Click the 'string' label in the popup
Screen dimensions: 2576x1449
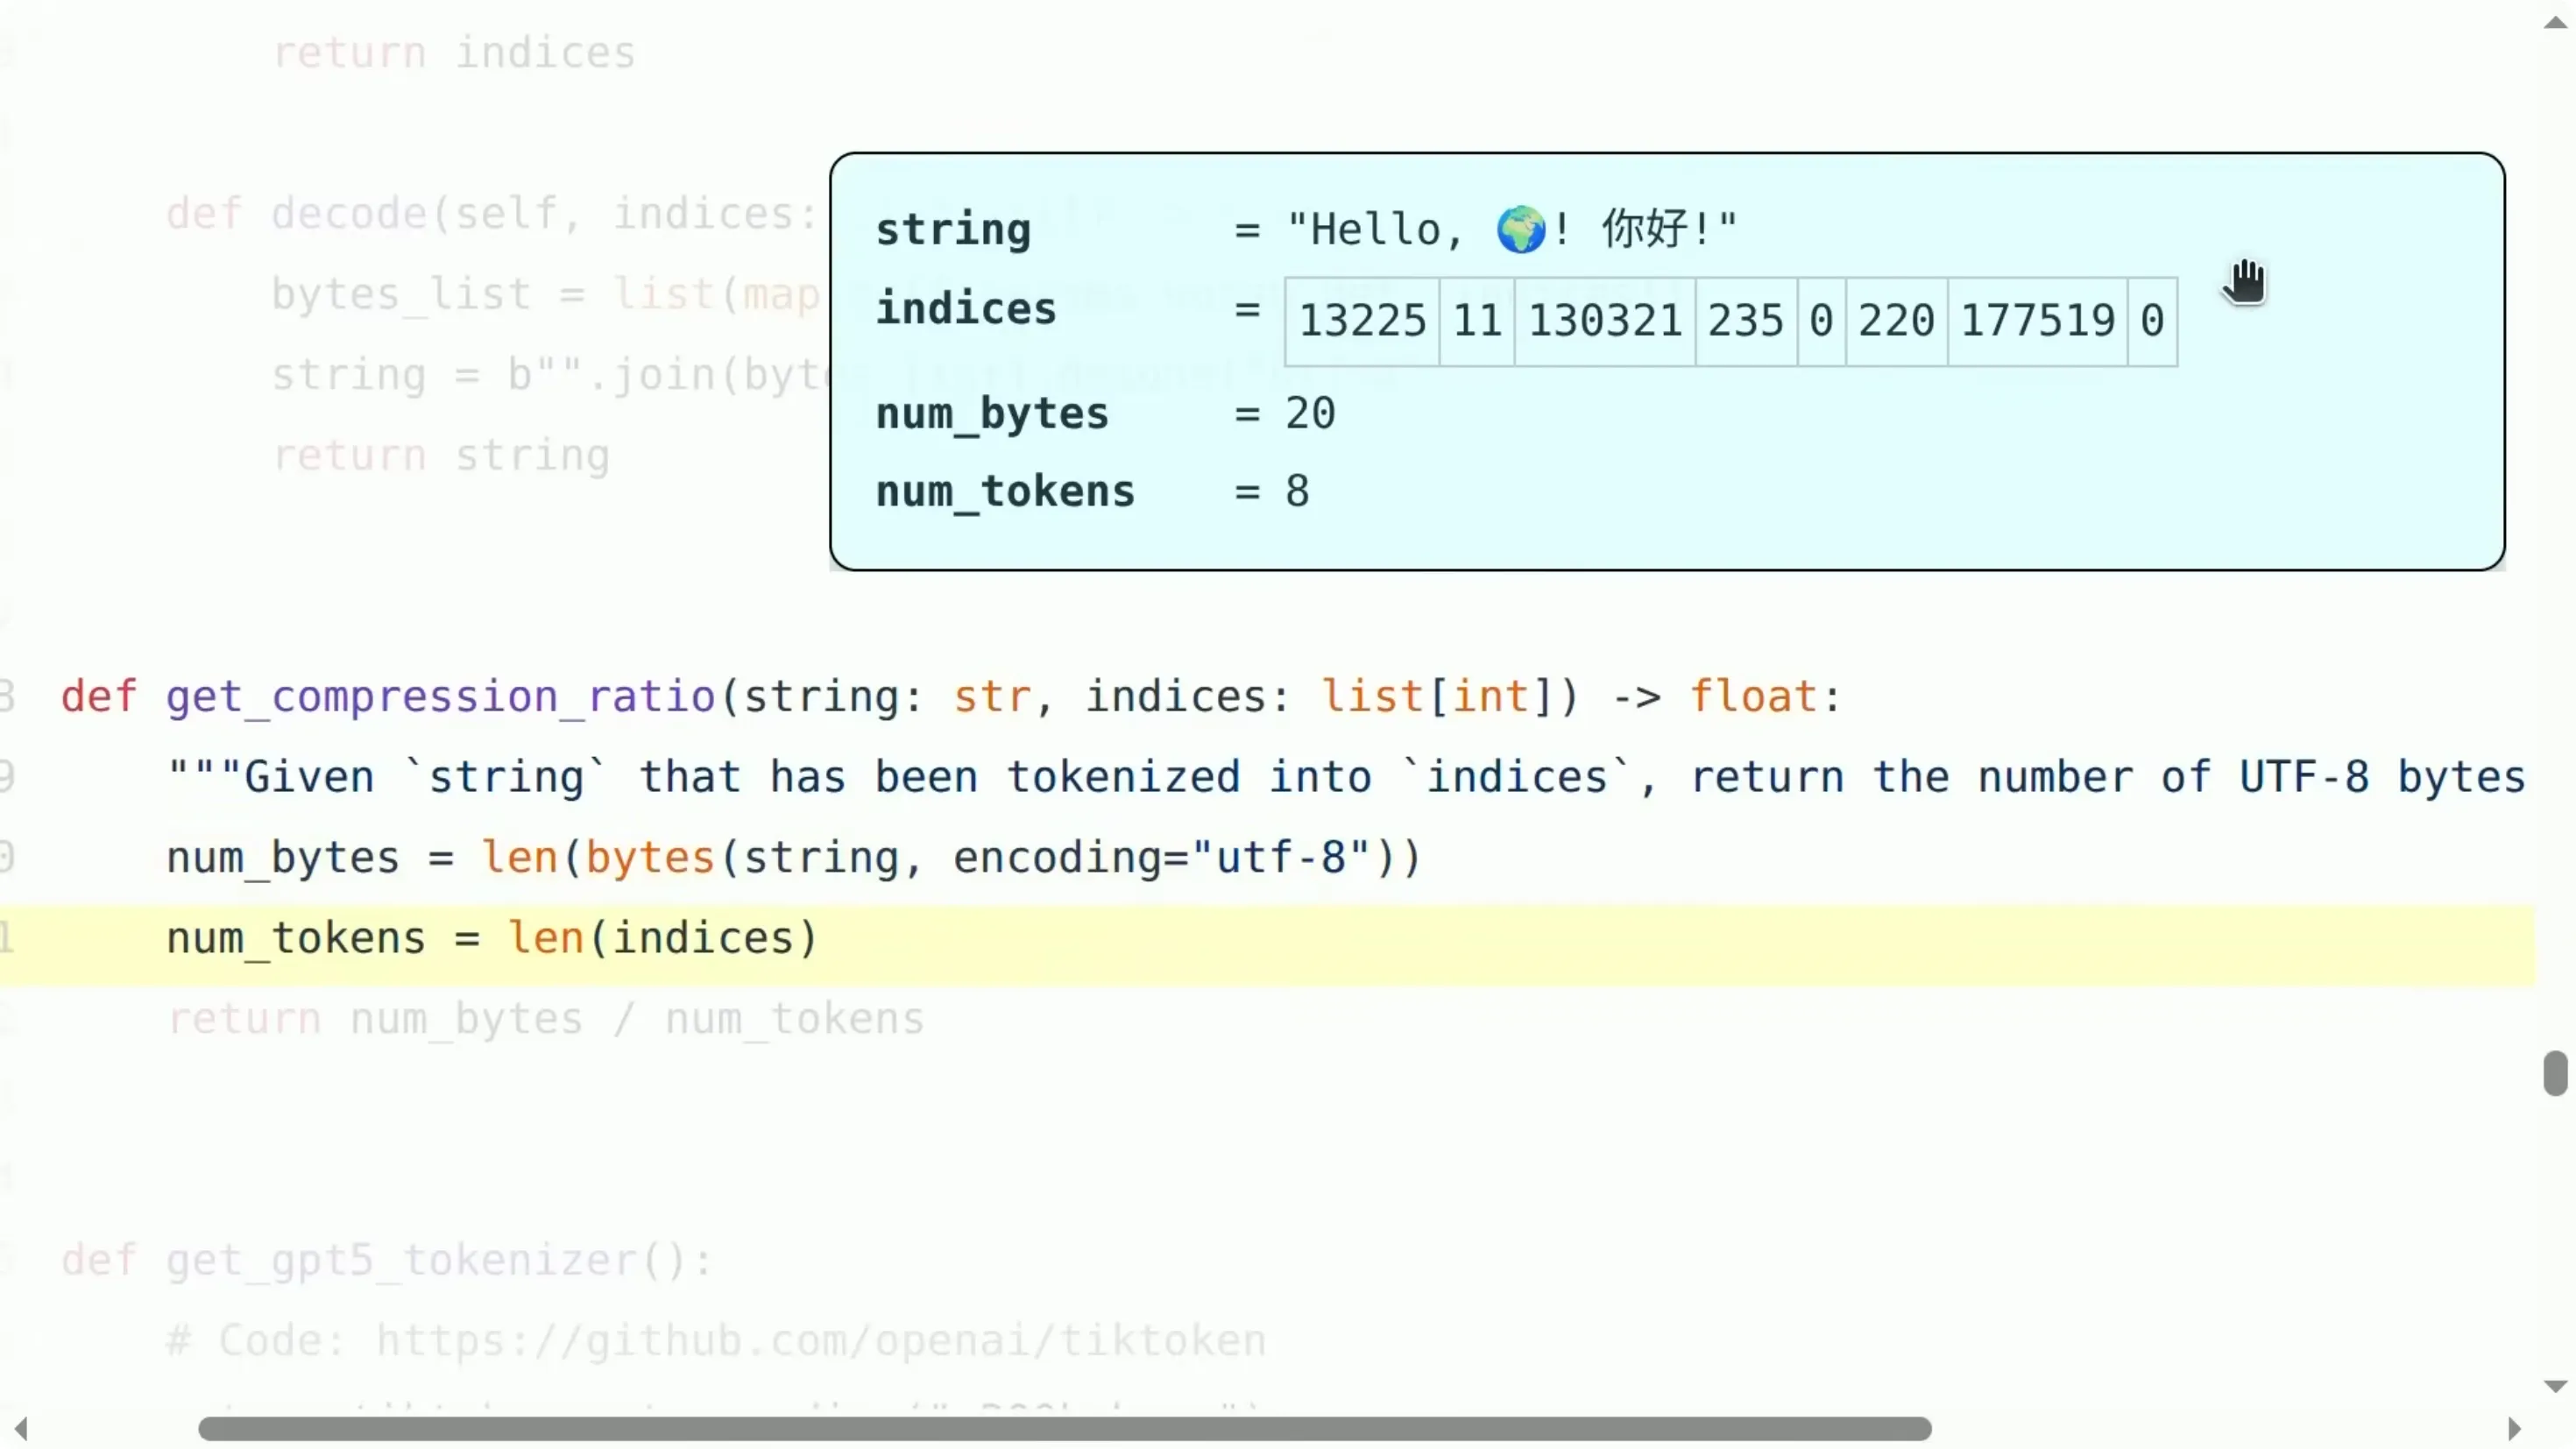(953, 230)
